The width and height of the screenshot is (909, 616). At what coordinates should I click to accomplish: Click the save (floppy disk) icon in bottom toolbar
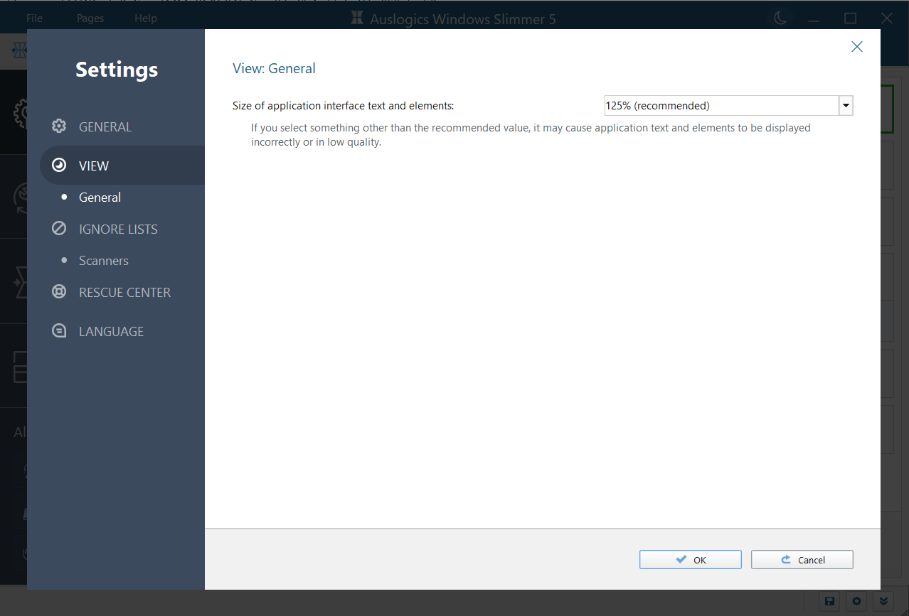click(x=829, y=601)
